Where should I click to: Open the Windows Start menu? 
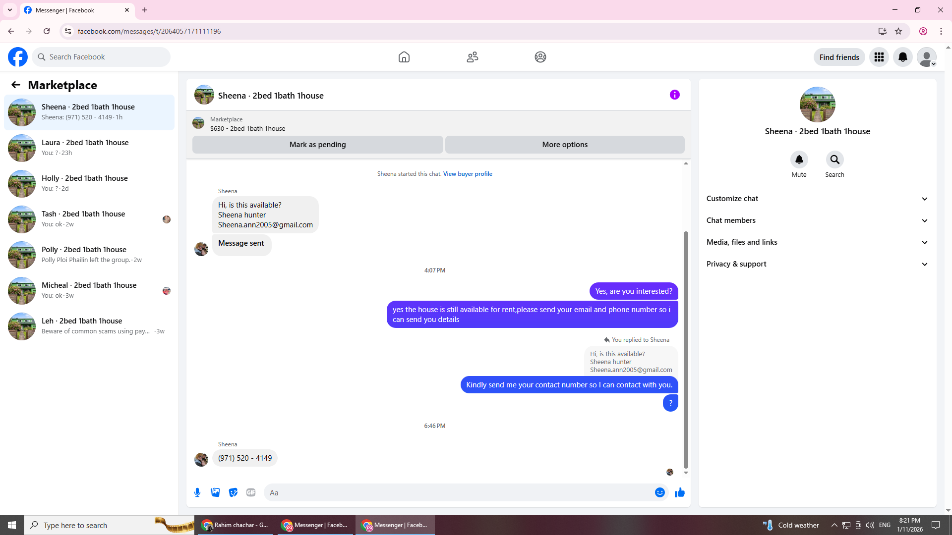pos(12,525)
